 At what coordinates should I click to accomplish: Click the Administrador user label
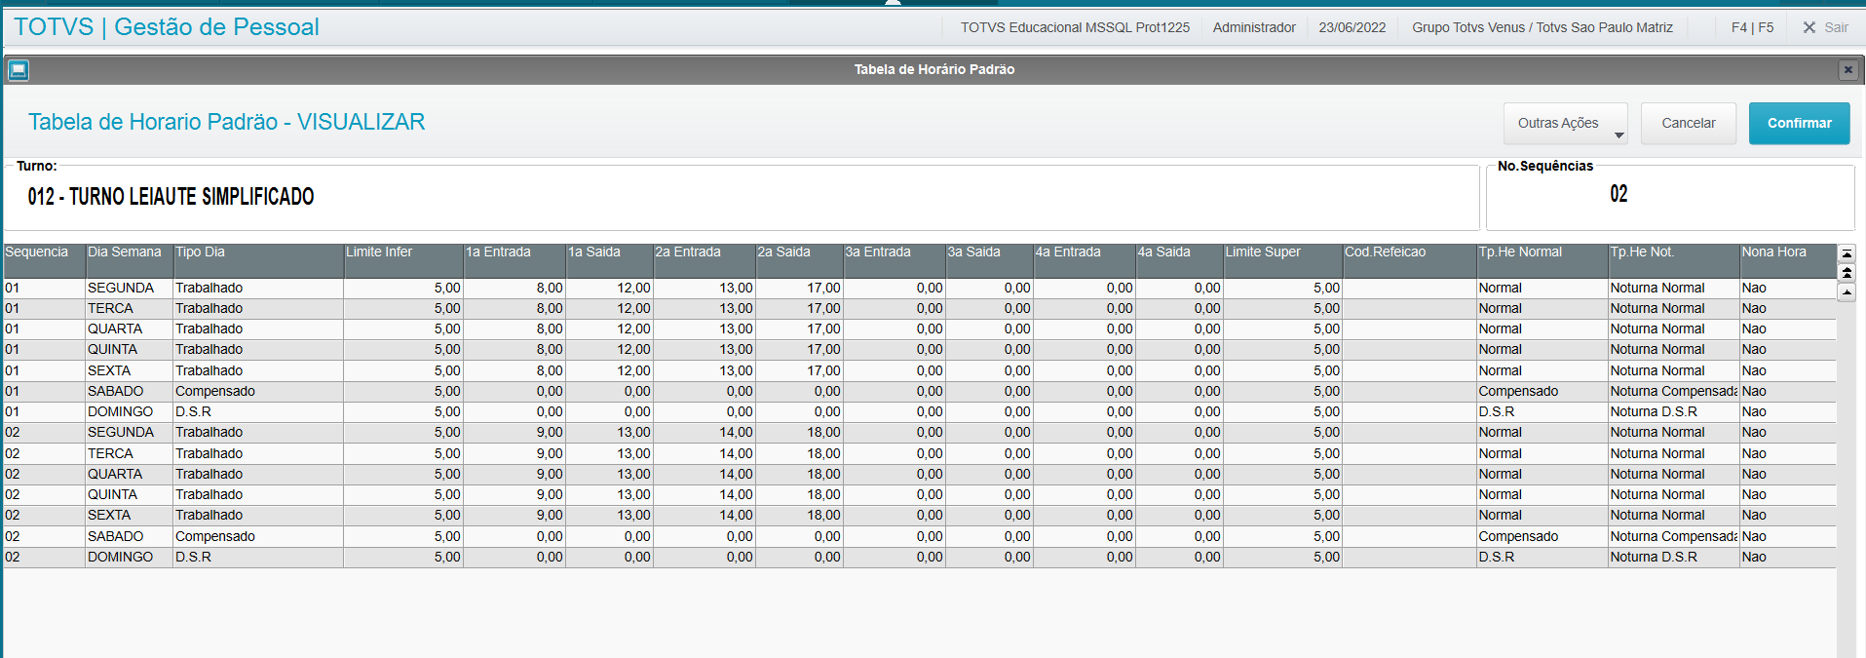tap(1254, 27)
